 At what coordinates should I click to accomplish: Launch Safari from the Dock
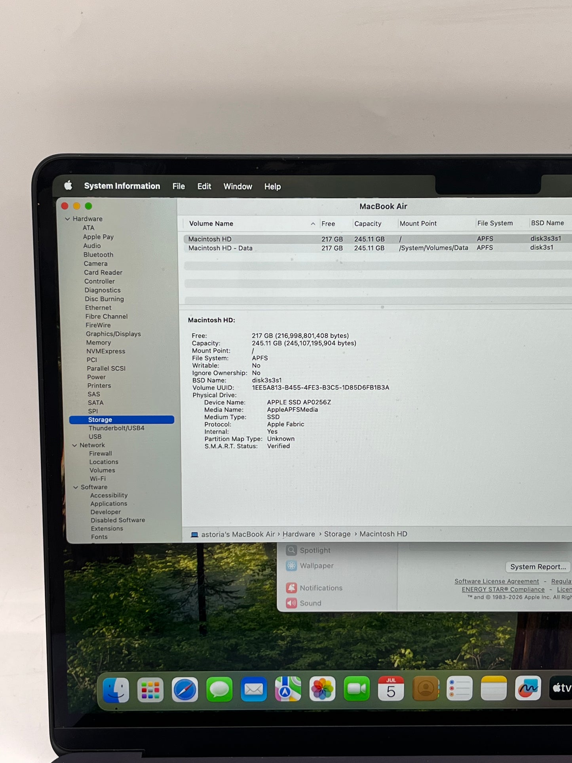pyautogui.click(x=185, y=690)
